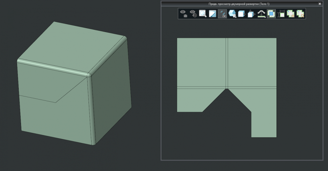Click the last toolbar icon, flat pattern with frame
Screen dimensions: 328x171
point(300,14)
